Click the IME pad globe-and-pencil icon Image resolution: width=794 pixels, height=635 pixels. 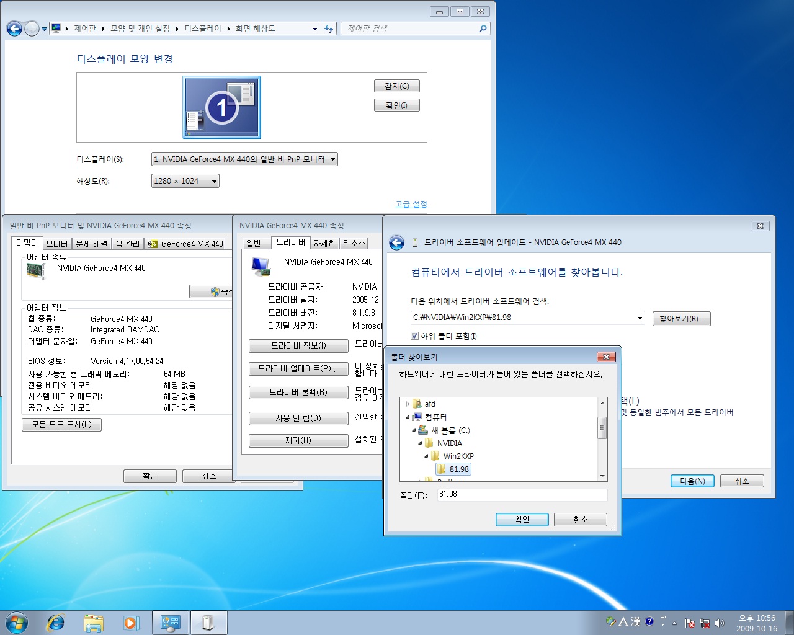611,621
